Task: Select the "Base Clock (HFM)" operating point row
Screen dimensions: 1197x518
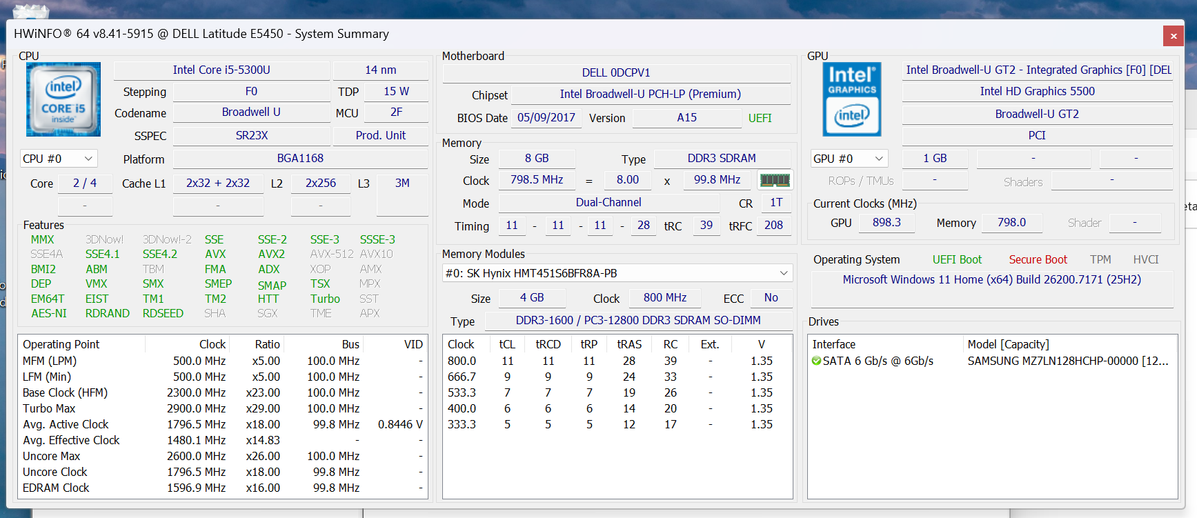Action: click(223, 392)
